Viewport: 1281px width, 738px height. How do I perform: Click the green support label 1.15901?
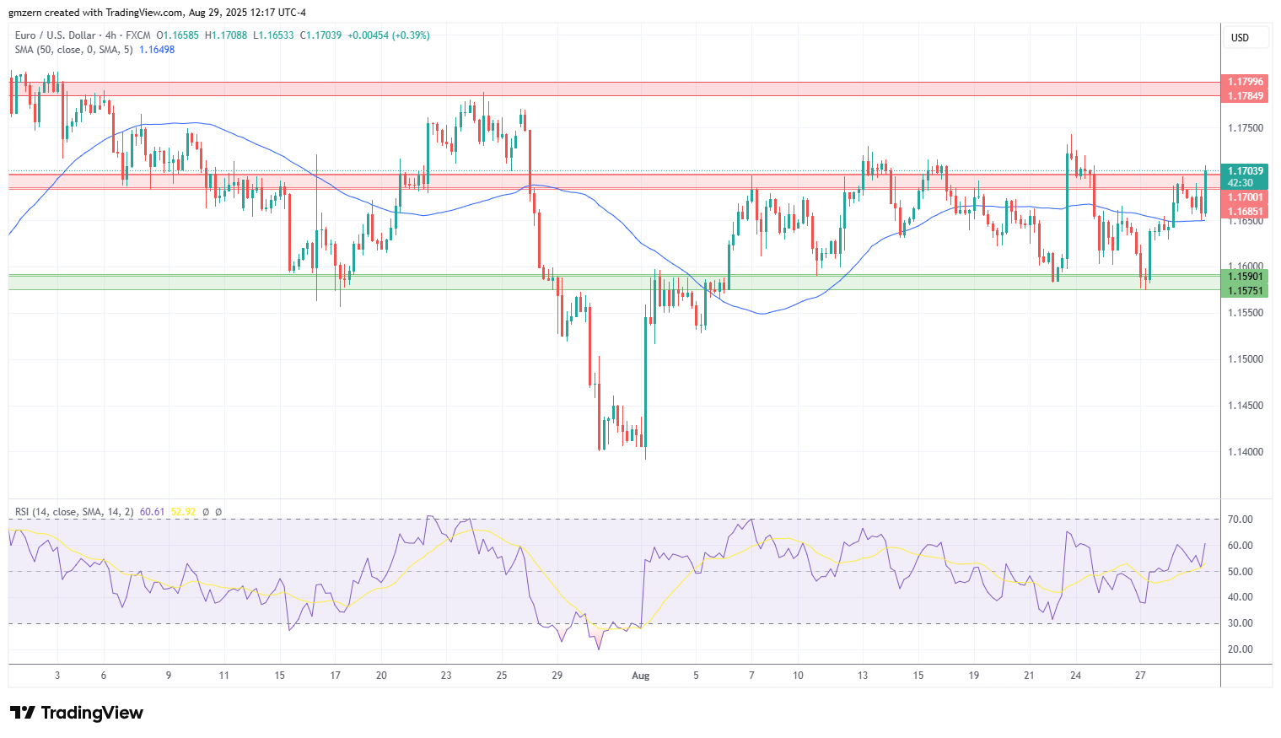click(x=1245, y=277)
